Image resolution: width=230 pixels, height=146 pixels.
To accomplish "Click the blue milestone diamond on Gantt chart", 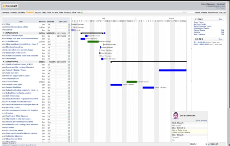I will pyautogui.click(x=105, y=33).
